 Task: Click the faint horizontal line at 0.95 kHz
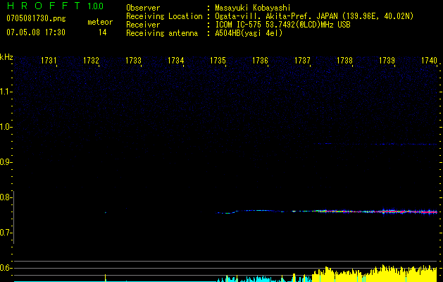click(x=378, y=144)
